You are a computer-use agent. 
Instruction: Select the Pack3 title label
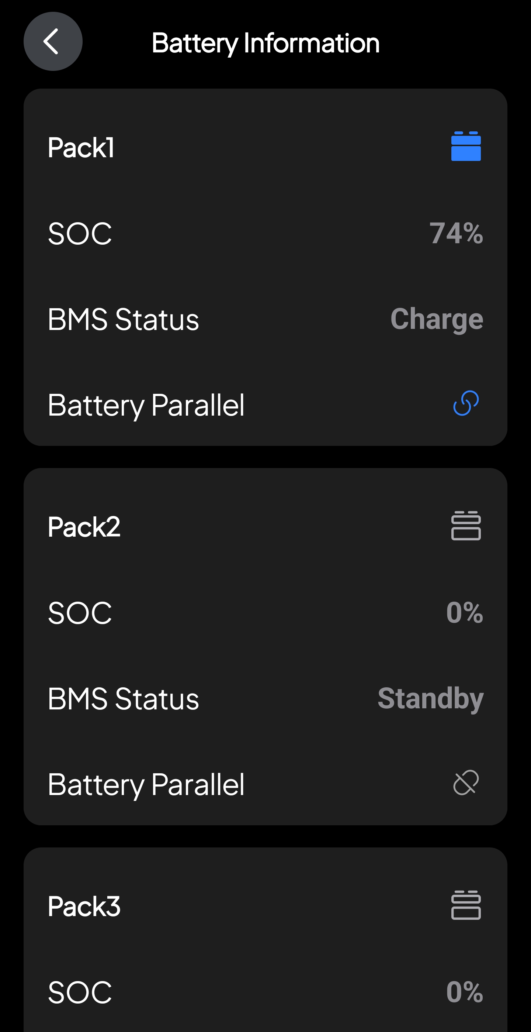(84, 906)
